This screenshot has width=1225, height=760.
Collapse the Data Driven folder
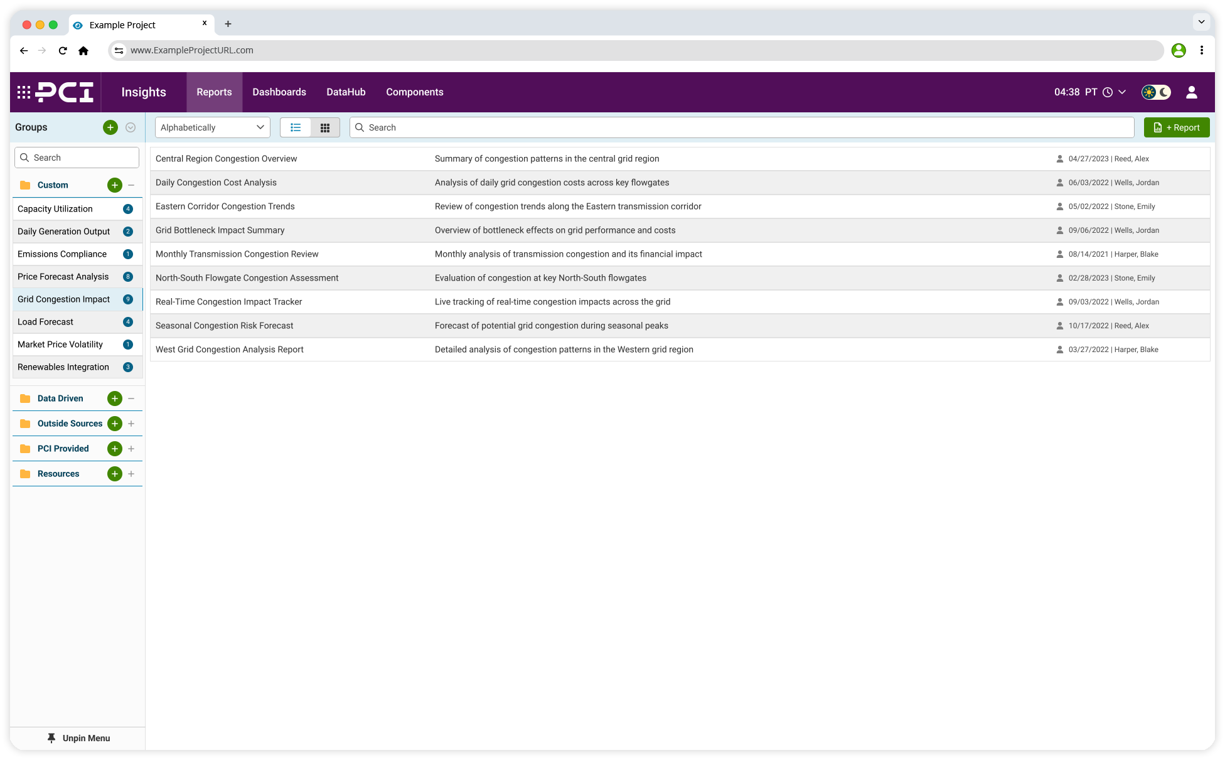pyautogui.click(x=131, y=398)
